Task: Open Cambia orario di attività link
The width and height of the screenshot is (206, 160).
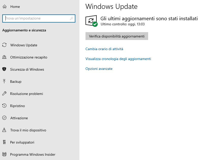Action: click(104, 49)
